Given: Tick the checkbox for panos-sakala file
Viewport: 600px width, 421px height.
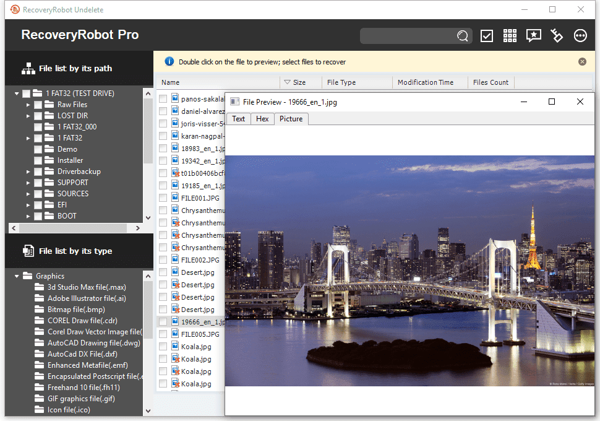Looking at the screenshot, I should [x=163, y=99].
